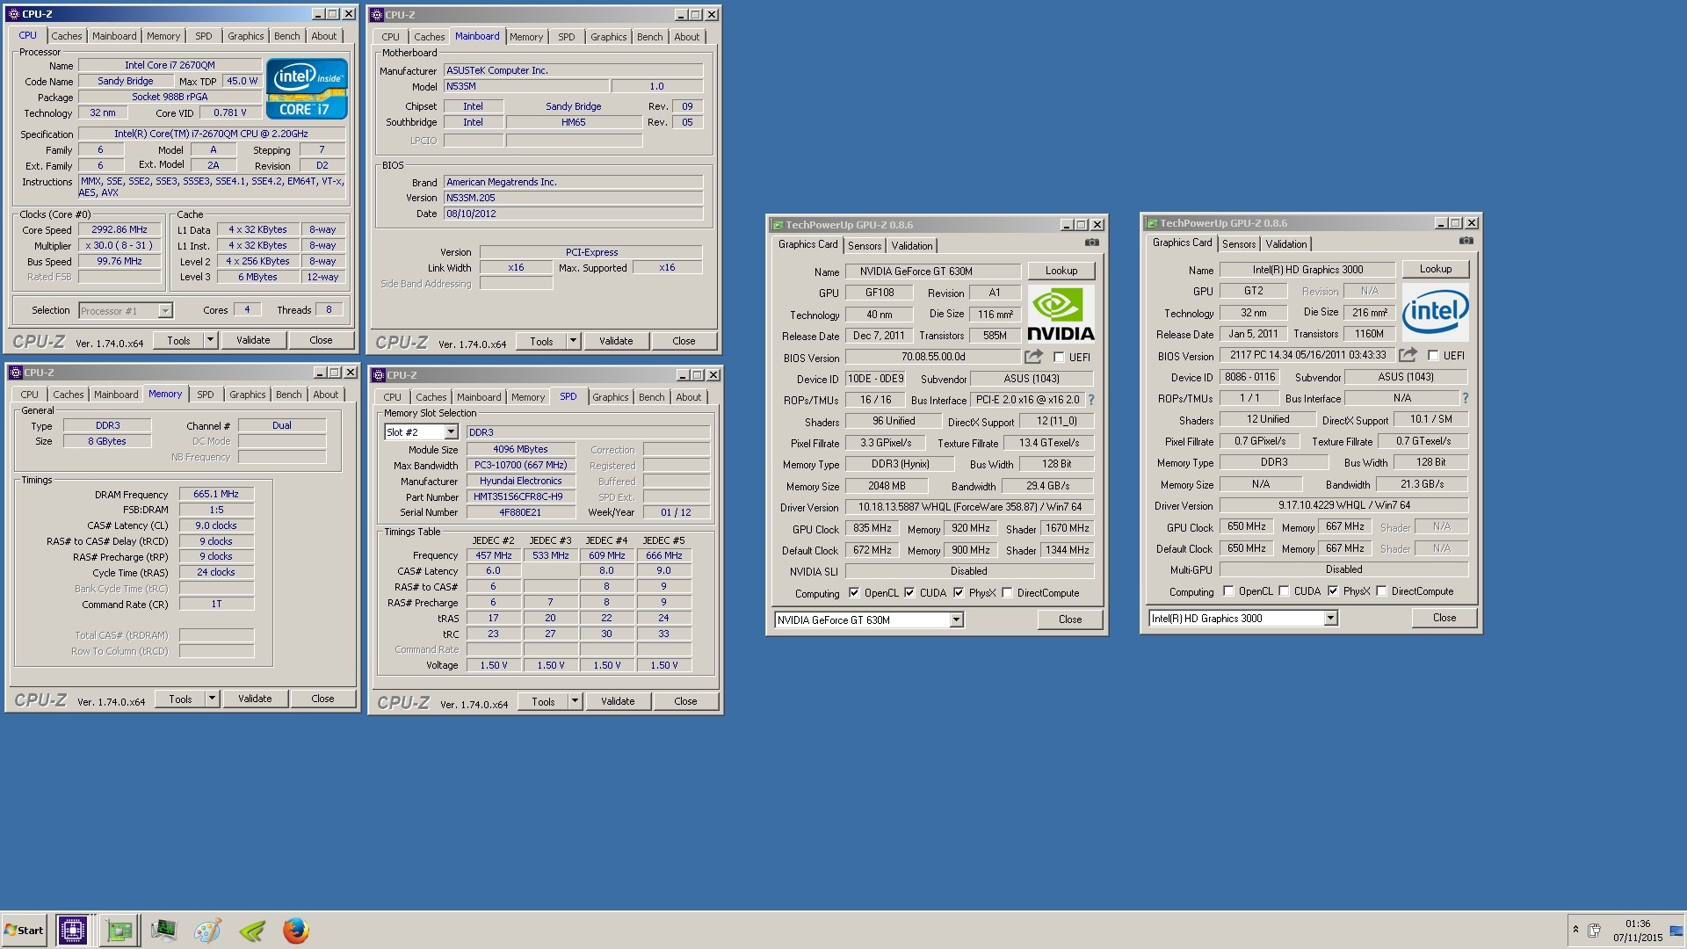Save the NVIDIA BIOS via share icon

pyautogui.click(x=1033, y=357)
